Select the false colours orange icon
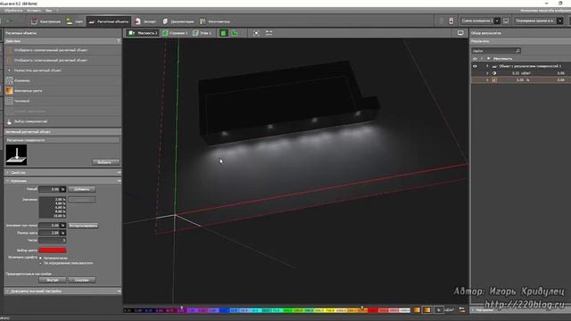This screenshot has width=571, height=321. click(x=9, y=91)
